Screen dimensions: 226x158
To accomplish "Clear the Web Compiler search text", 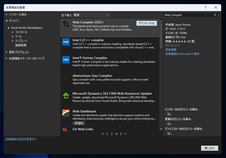I will [215, 15].
